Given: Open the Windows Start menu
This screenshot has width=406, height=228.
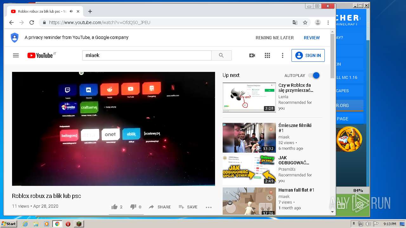Looking at the screenshot, I should (x=9, y=224).
